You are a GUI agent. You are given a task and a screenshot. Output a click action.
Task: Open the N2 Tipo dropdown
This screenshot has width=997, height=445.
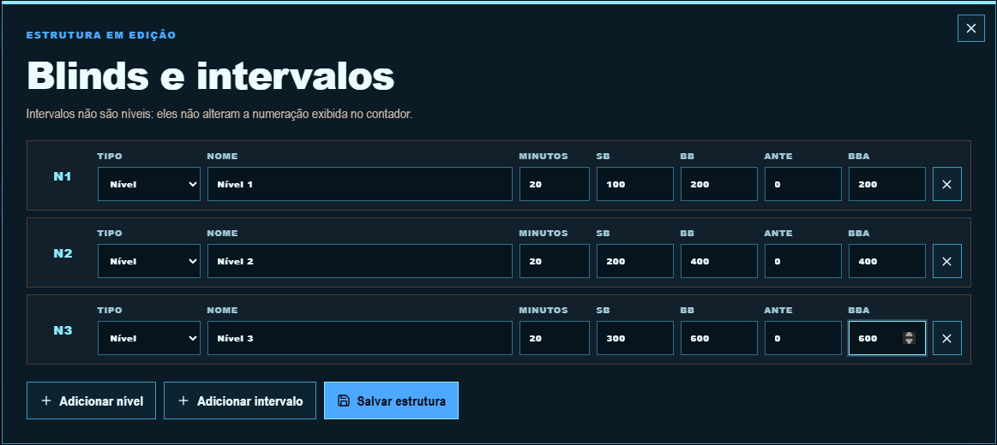(x=149, y=261)
